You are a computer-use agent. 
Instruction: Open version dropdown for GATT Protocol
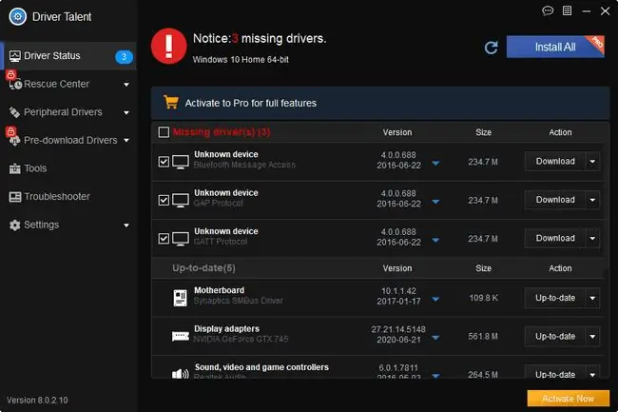coord(435,240)
